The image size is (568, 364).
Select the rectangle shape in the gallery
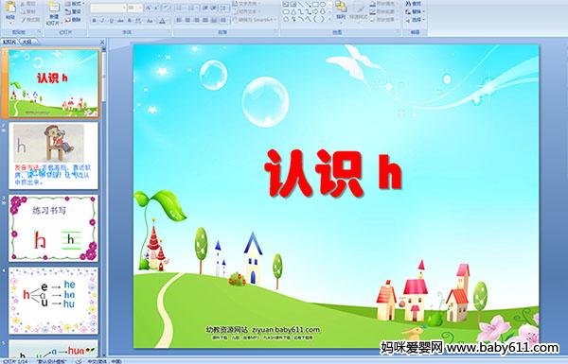coord(316,5)
